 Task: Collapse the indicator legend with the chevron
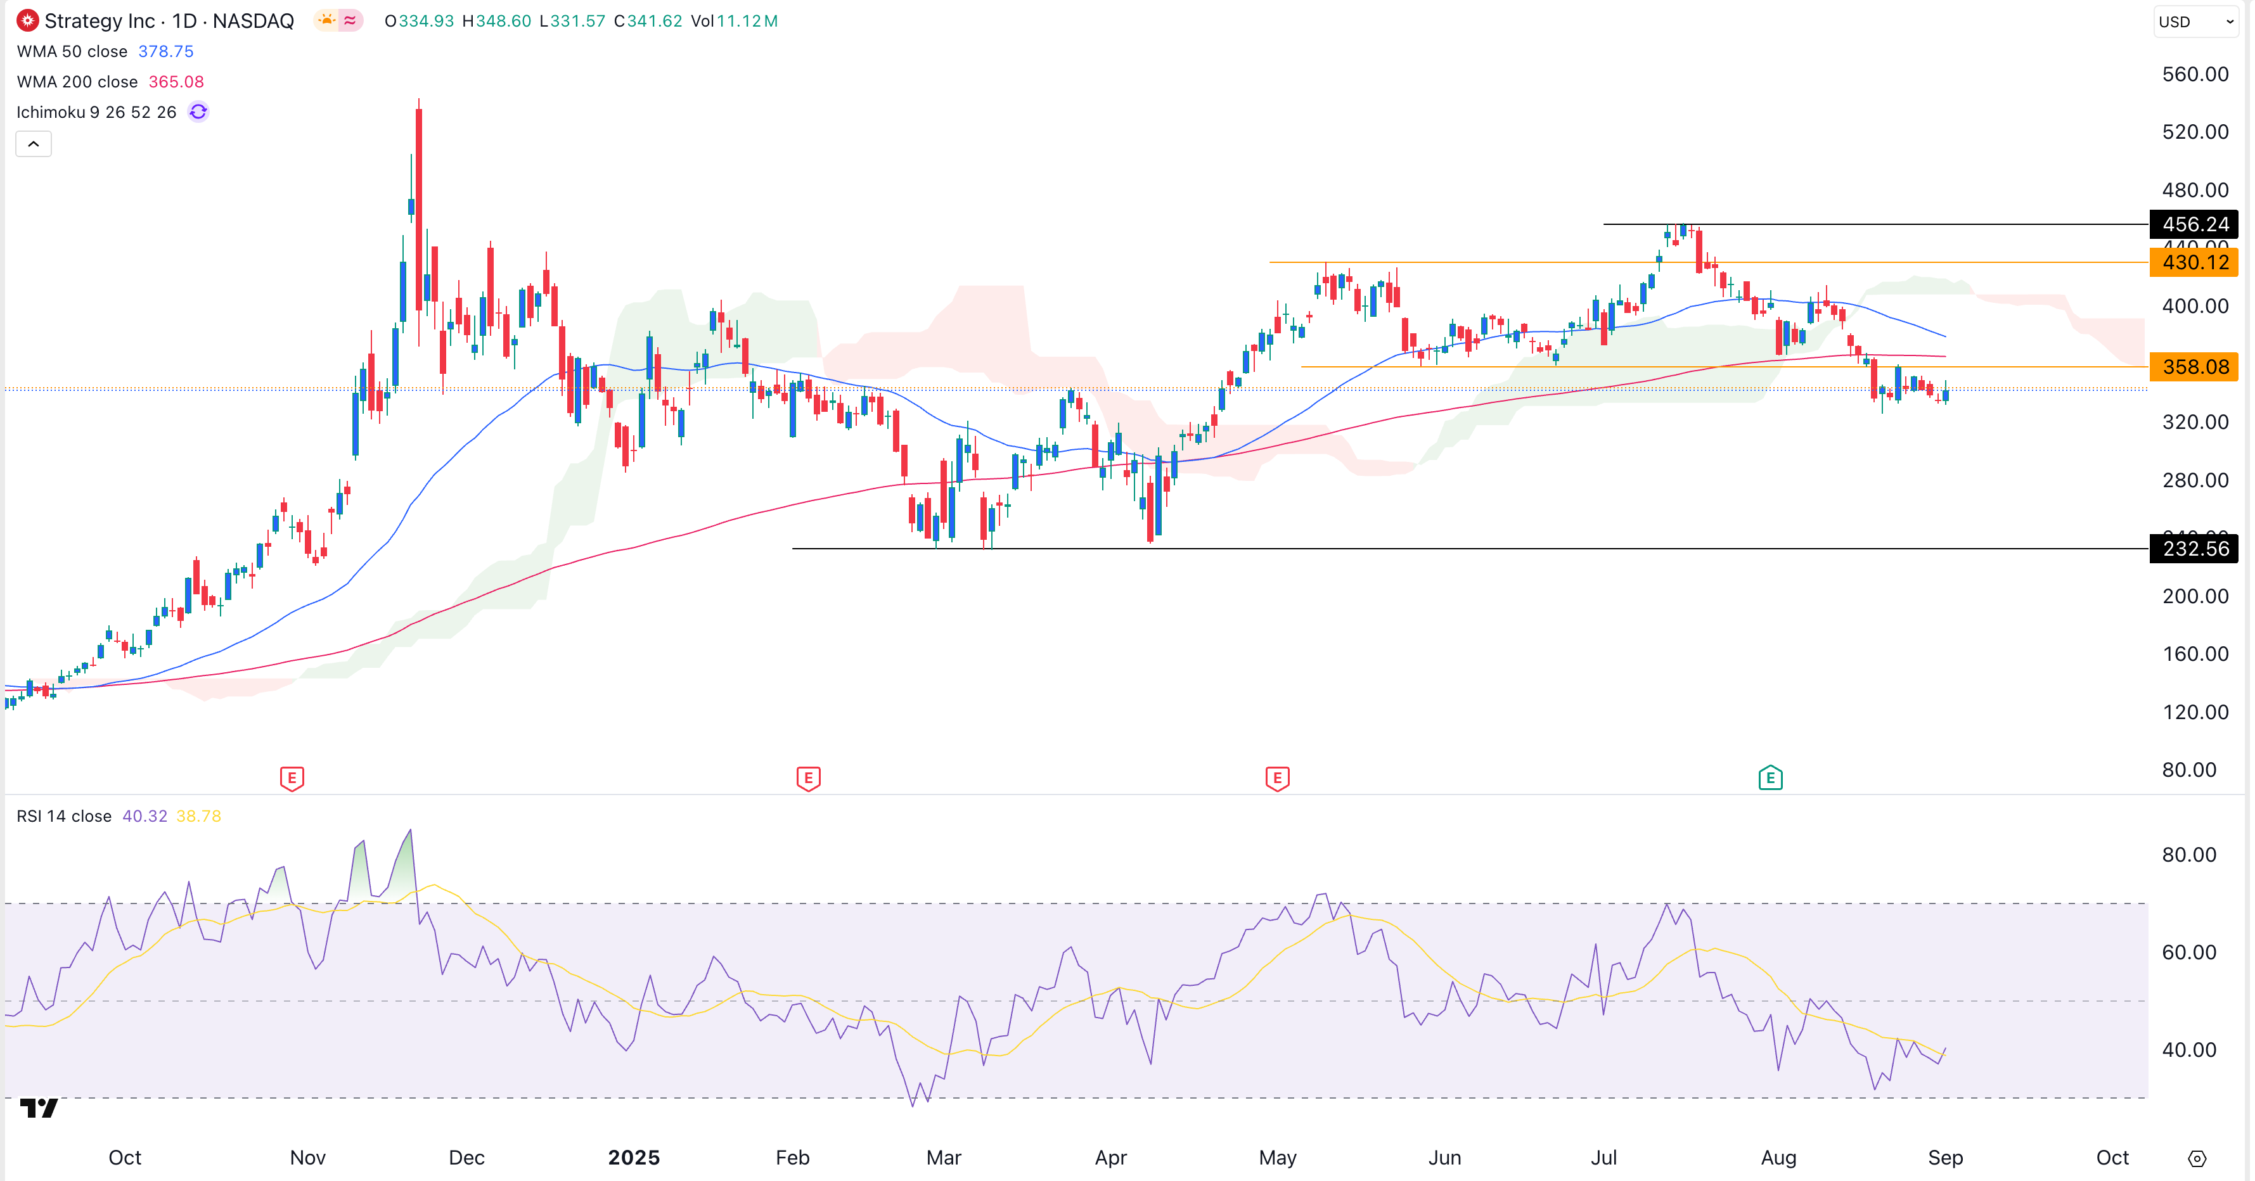coord(33,143)
